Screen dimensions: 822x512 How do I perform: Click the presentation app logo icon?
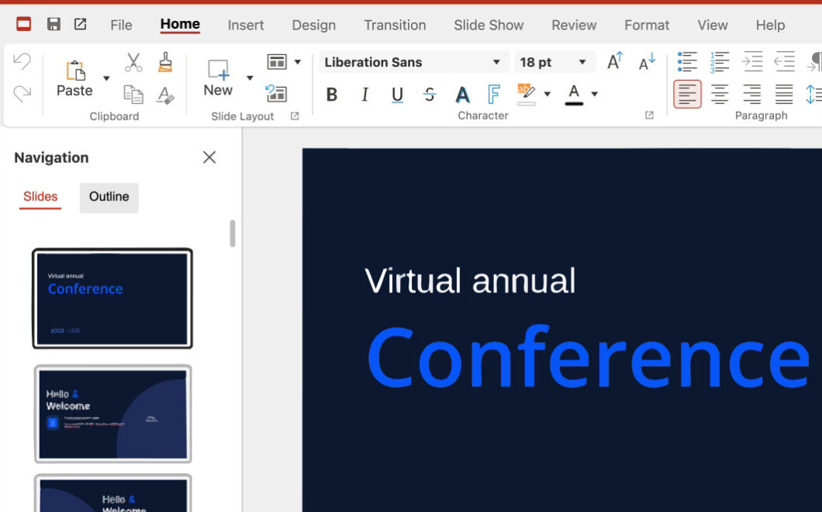[x=23, y=24]
